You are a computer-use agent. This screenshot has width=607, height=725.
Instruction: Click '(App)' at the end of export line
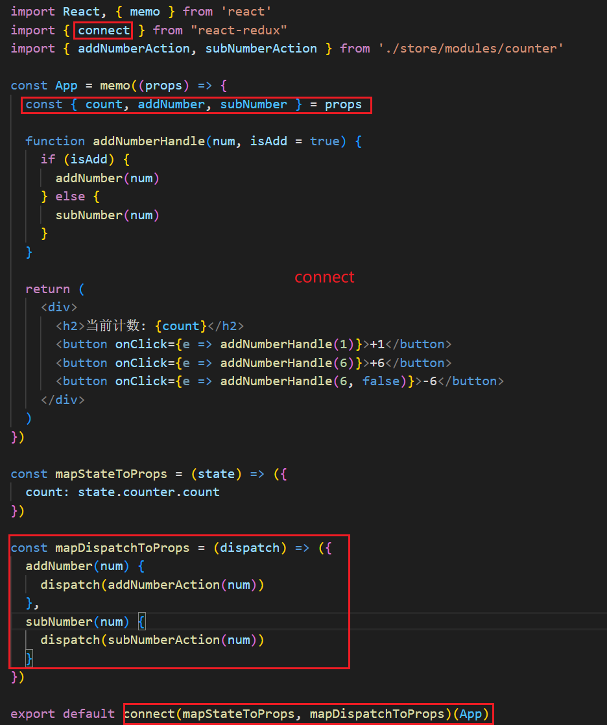tap(471, 714)
